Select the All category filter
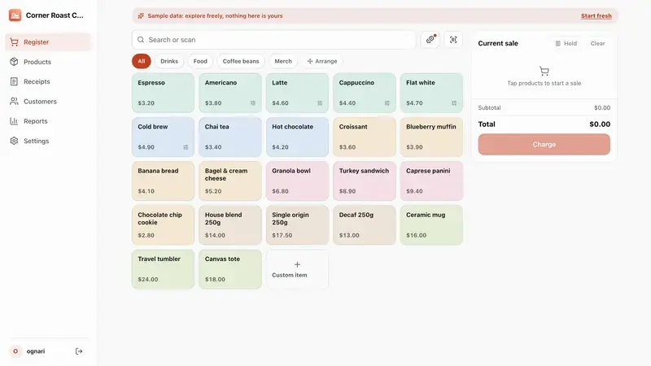Image resolution: width=651 pixels, height=366 pixels. (141, 61)
